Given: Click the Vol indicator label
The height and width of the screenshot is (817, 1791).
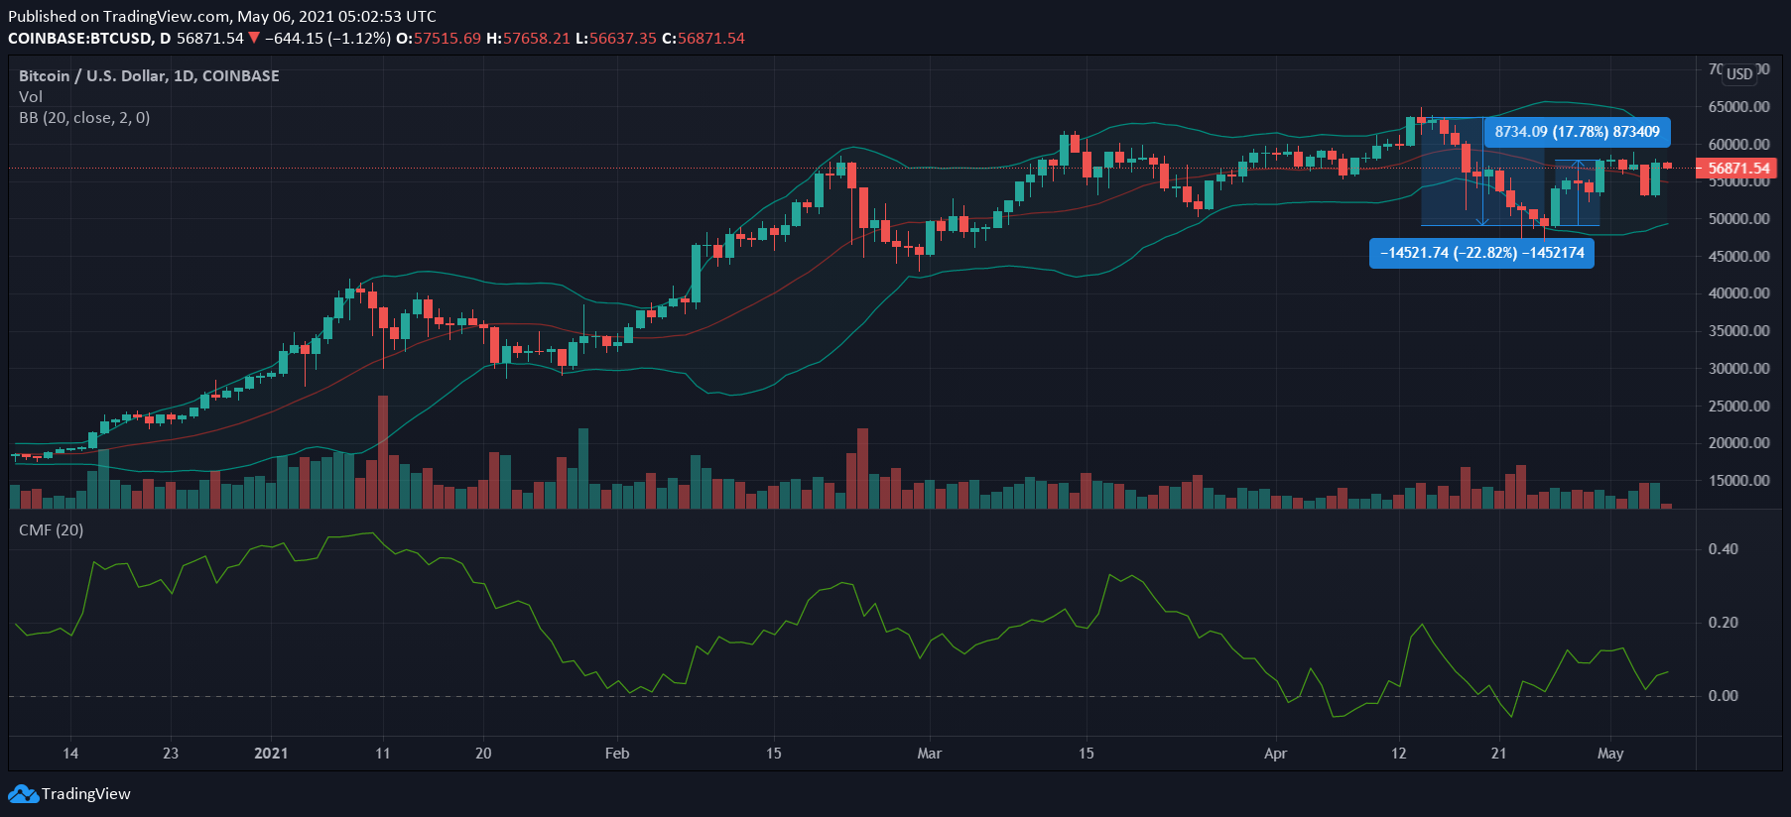Looking at the screenshot, I should 31,97.
